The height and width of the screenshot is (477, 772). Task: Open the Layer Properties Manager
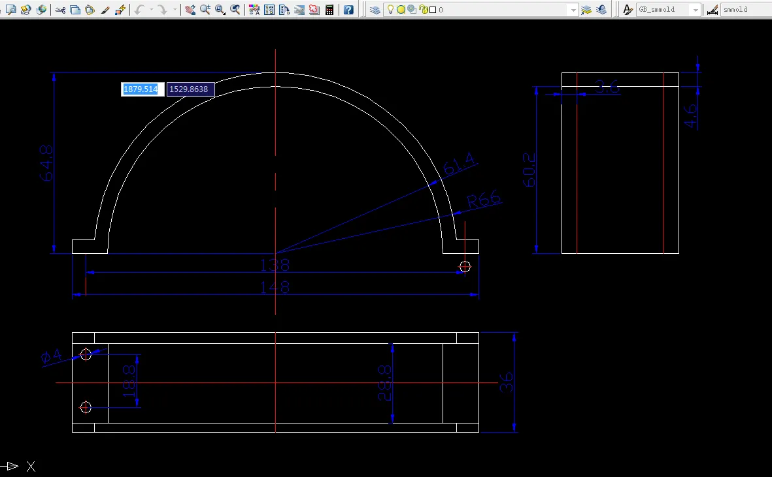375,9
